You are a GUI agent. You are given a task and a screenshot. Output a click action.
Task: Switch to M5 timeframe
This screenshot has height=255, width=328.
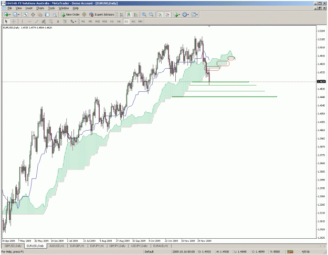(90, 22)
